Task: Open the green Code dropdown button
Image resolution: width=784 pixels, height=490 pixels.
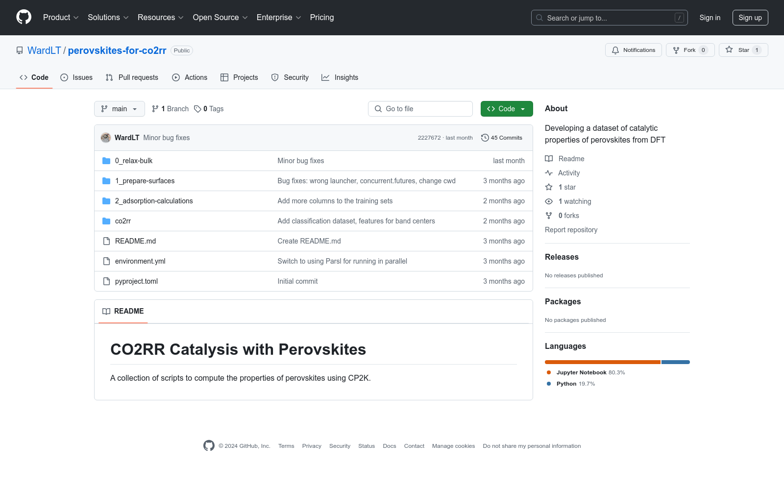Action: (507, 109)
